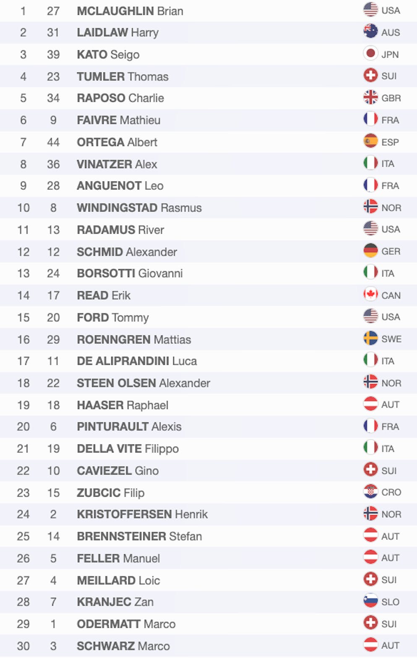Click the Canadian flag beside READ Erik
This screenshot has width=417, height=658.
coord(370,295)
